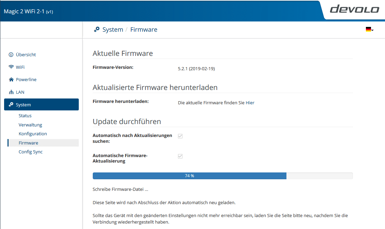Open the Verwaltung submenu page
Image resolution: width=385 pixels, height=229 pixels.
pyautogui.click(x=30, y=125)
